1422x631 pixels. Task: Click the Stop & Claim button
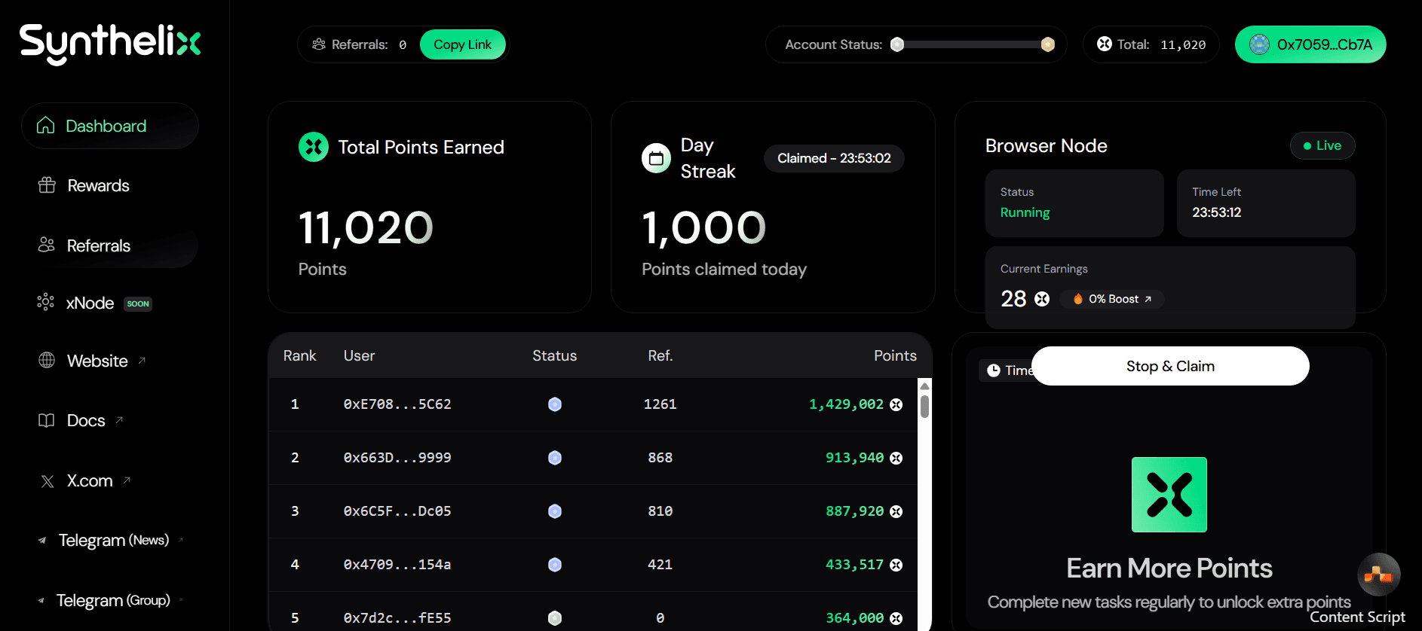(1170, 366)
